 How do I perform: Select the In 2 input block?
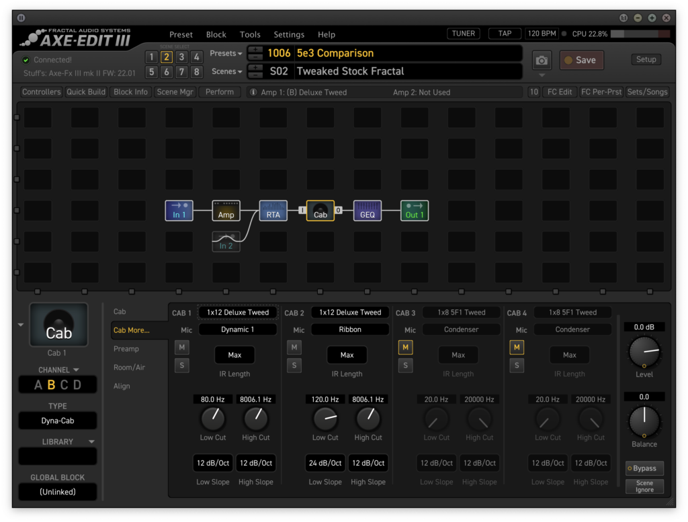tap(226, 242)
